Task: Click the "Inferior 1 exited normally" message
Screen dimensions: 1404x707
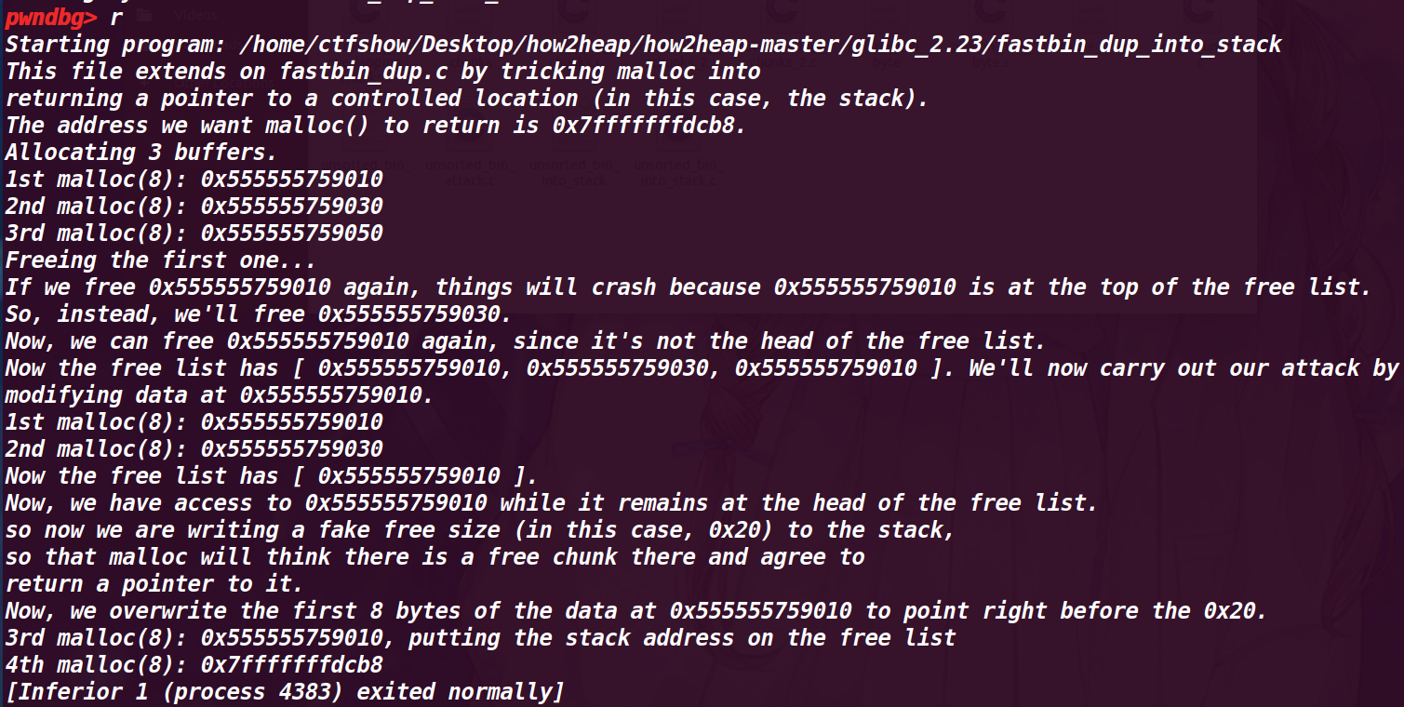Action: coord(284,692)
